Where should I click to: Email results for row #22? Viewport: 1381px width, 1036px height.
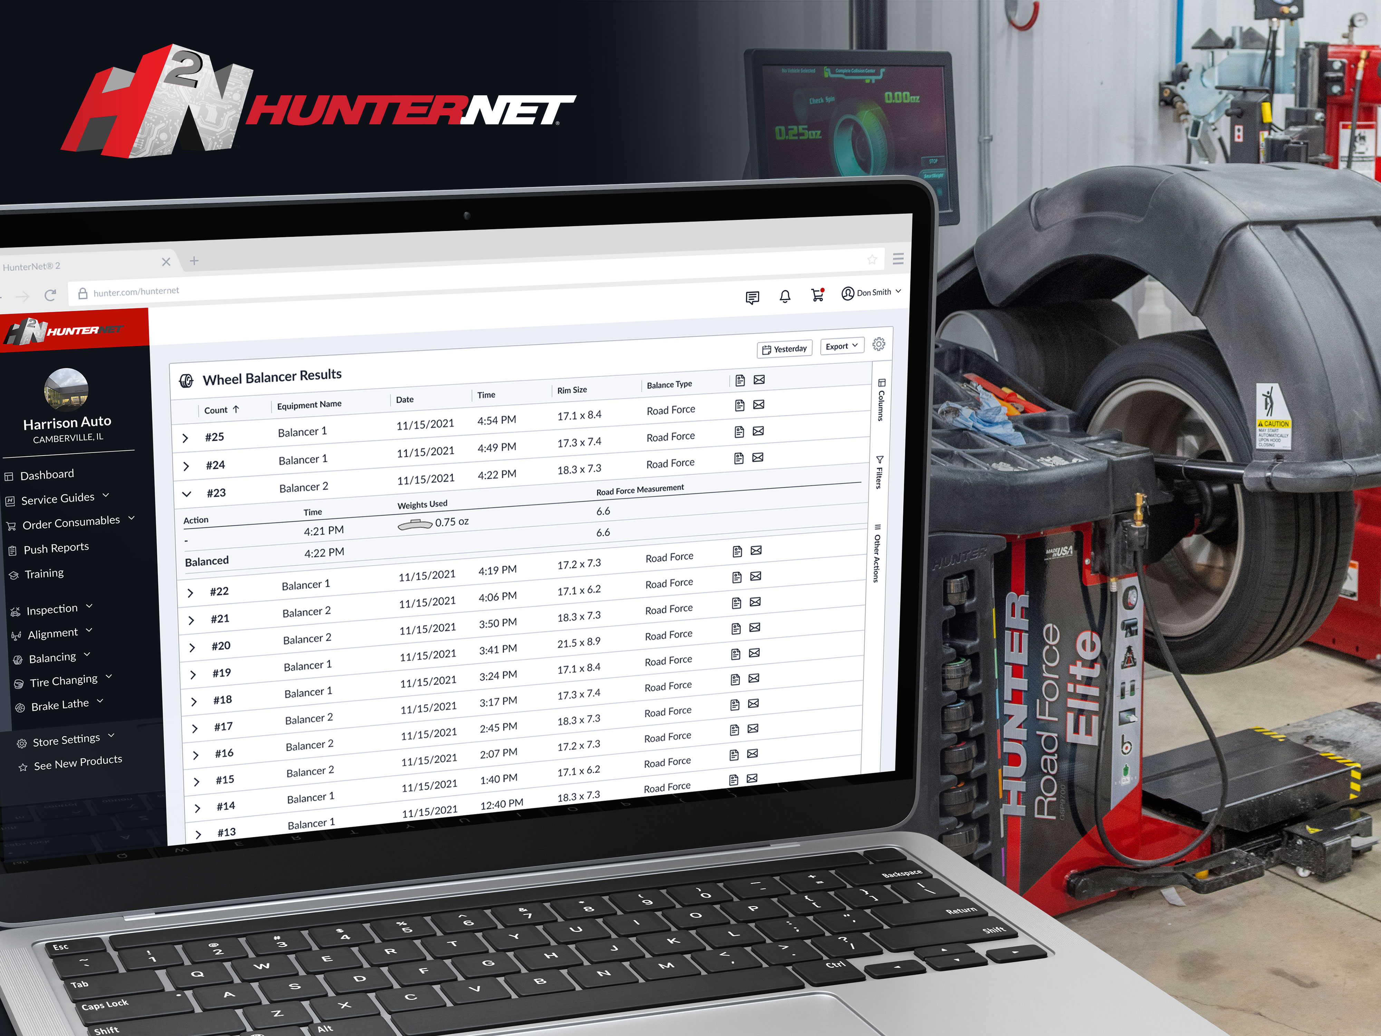click(x=756, y=550)
